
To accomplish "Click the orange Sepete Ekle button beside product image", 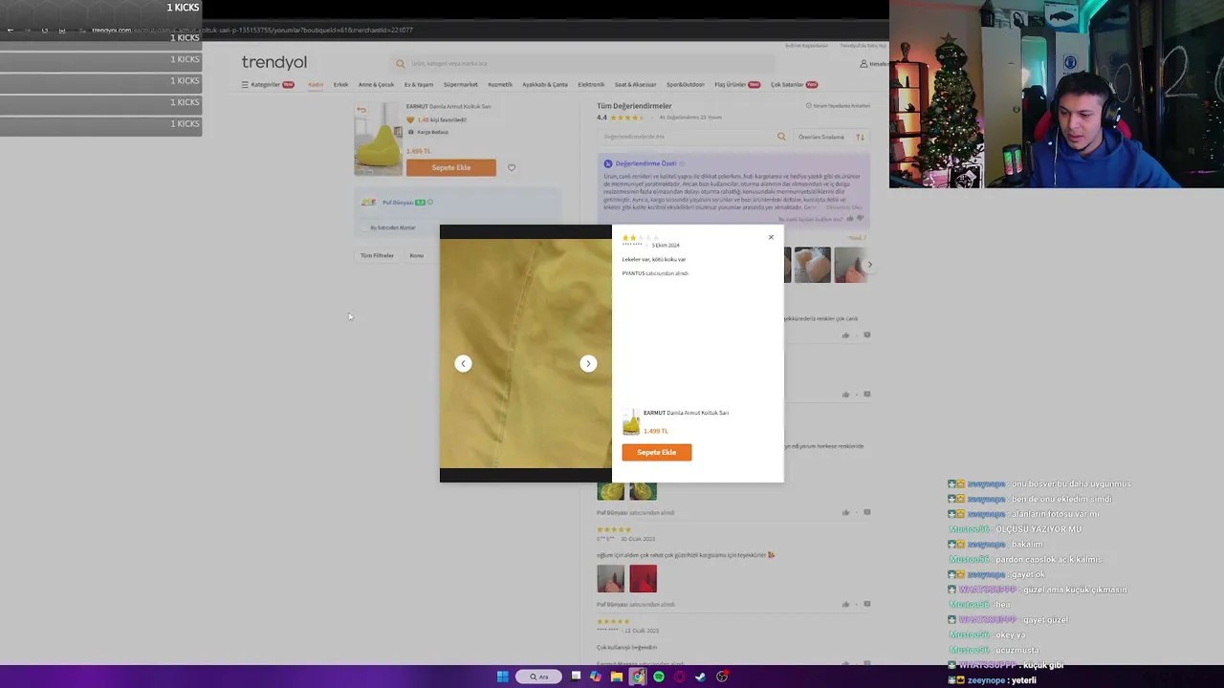I will click(451, 168).
